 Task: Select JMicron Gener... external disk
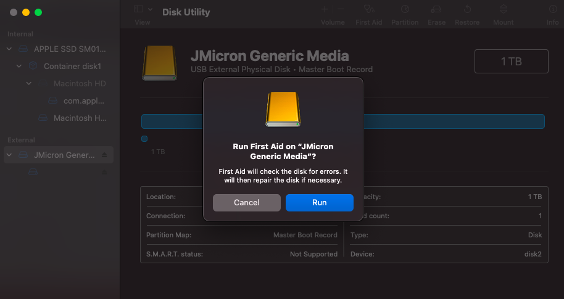click(64, 155)
